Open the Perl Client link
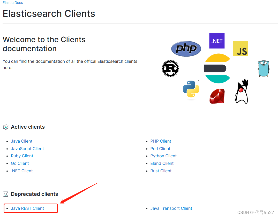 pos(160,149)
